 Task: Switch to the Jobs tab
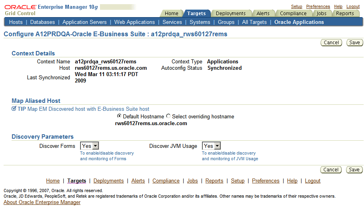click(321, 14)
